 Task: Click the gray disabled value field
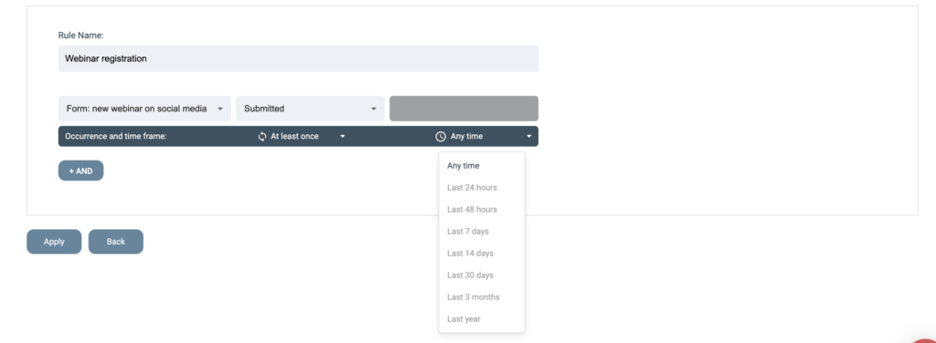[463, 109]
